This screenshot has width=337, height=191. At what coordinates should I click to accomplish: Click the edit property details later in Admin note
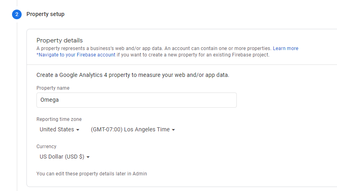(92, 174)
